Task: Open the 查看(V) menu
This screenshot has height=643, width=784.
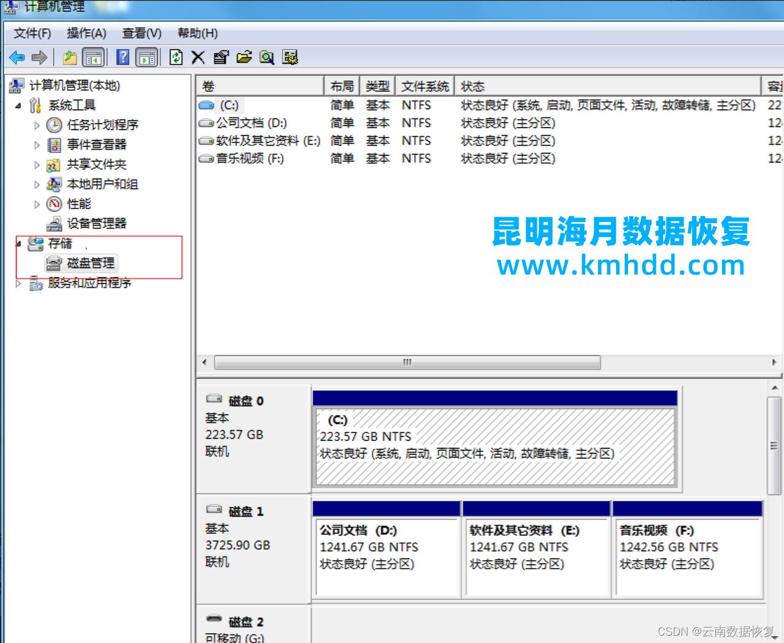Action: coord(142,33)
